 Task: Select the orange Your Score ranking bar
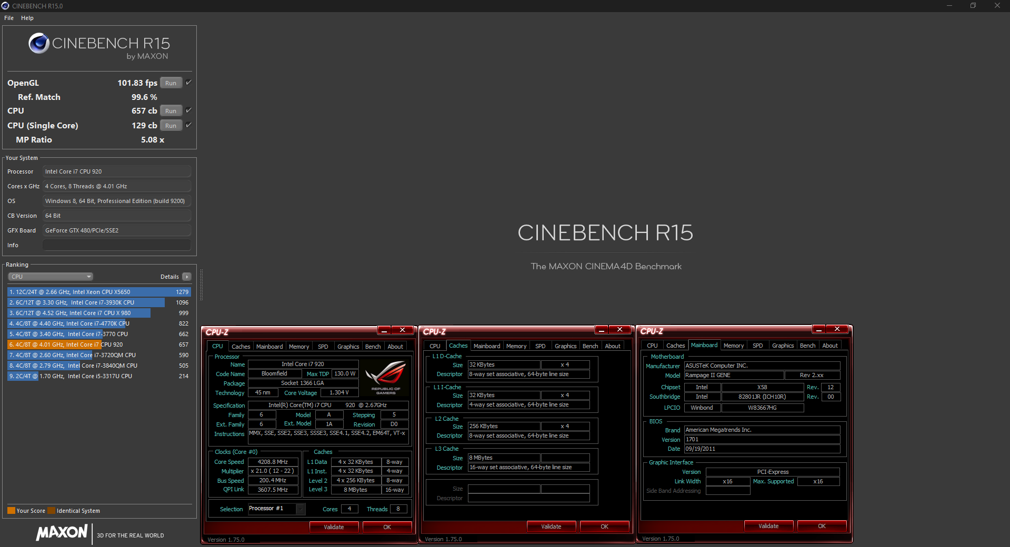54,345
